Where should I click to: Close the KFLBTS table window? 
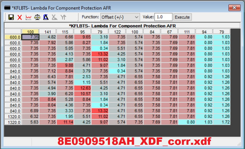234,8
